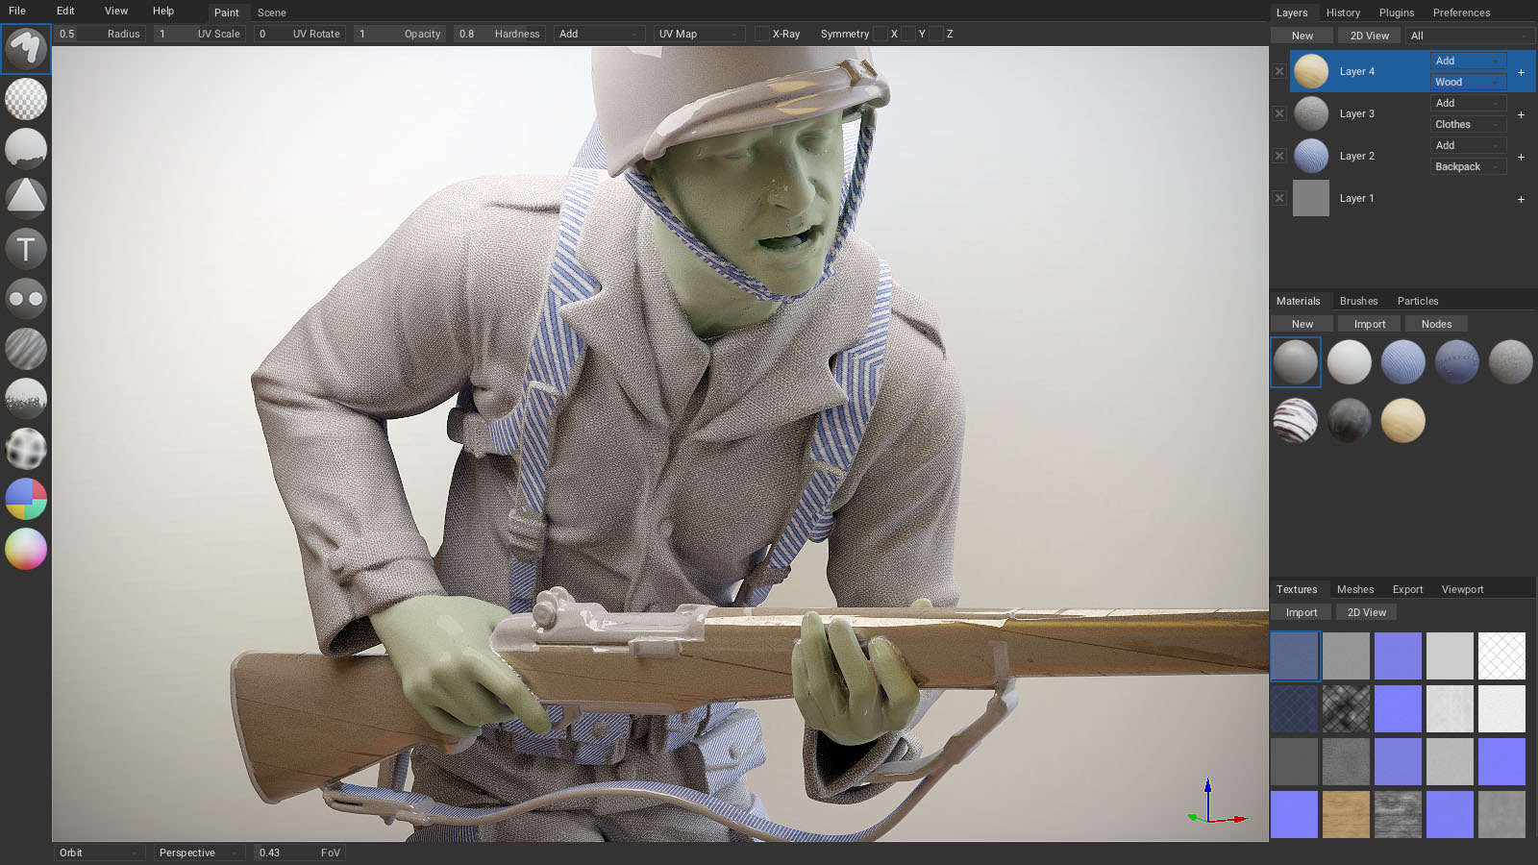1538x865 pixels.
Task: Adjust the Opacity slider
Action: tap(398, 34)
